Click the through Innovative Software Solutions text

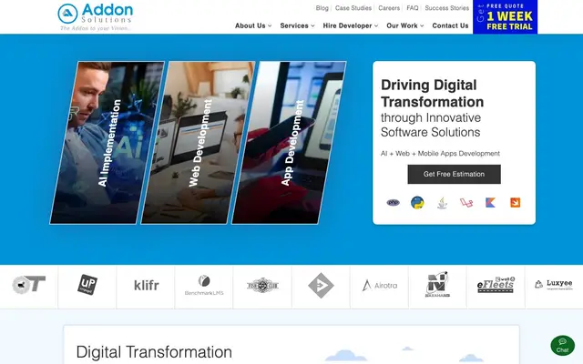tap(431, 125)
